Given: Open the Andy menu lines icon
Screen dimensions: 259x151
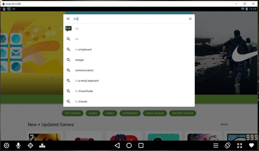Looking at the screenshot, I should coord(216,145).
